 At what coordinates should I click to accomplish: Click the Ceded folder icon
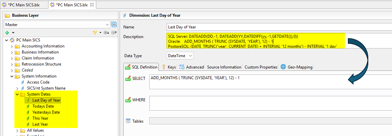[x=17, y=70]
